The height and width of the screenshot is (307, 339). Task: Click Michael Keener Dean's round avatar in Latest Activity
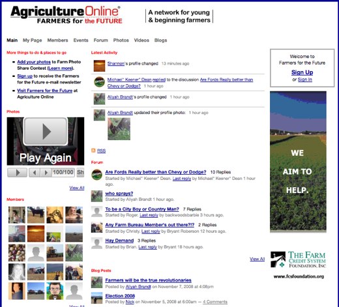point(99,81)
